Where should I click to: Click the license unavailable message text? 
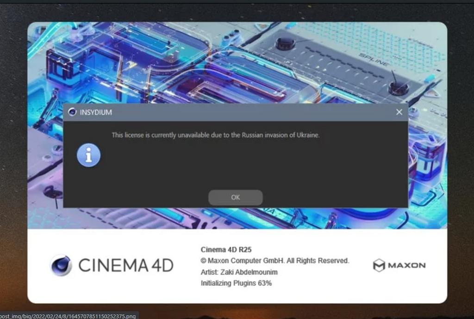[216, 135]
